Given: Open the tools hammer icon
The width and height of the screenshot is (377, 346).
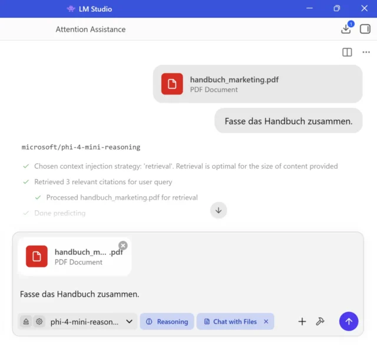Looking at the screenshot, I should [320, 321].
